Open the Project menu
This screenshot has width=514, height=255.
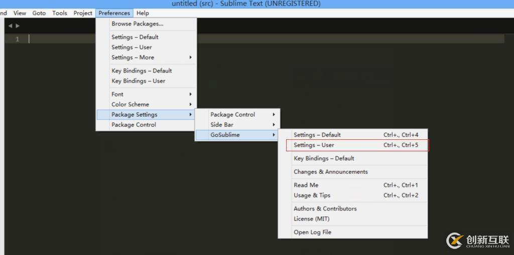[x=83, y=13]
